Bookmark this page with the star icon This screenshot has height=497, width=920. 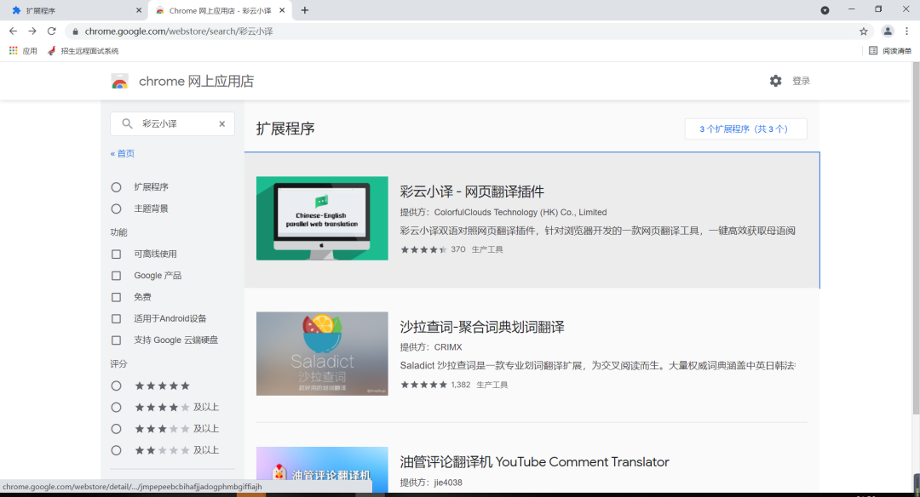pyautogui.click(x=863, y=31)
